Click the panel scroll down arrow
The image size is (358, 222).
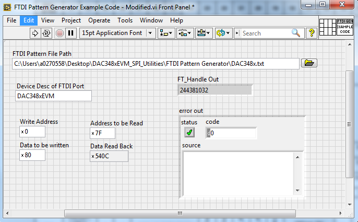click(x=350, y=205)
